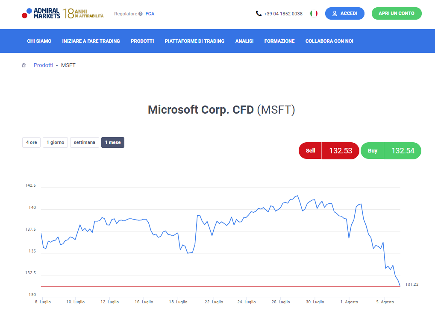The width and height of the screenshot is (435, 311).
Task: Open the Formazione menu
Action: (279, 41)
